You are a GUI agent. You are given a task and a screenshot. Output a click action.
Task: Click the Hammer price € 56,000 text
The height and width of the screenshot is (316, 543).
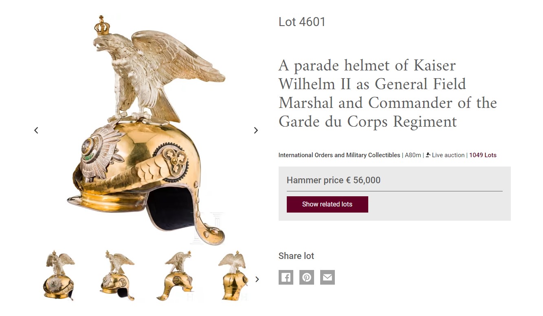point(334,180)
